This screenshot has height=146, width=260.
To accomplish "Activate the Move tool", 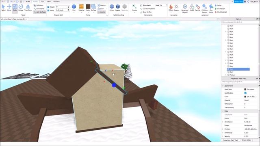I will pos(9,8).
